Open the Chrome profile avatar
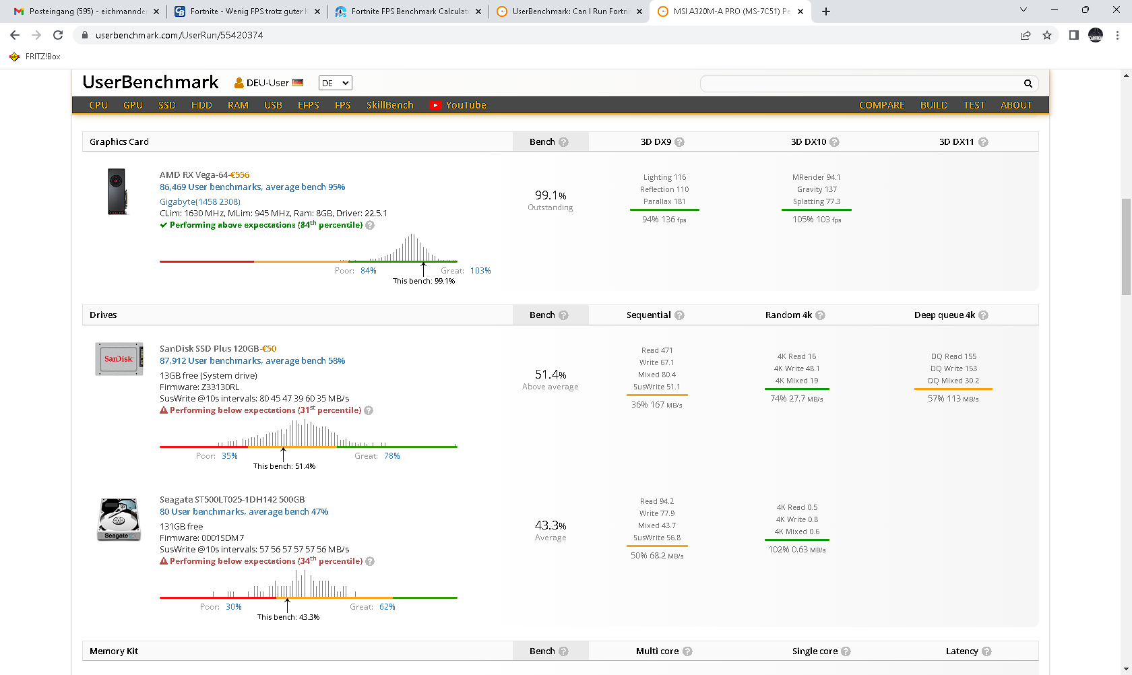This screenshot has height=675, width=1132. (x=1096, y=35)
